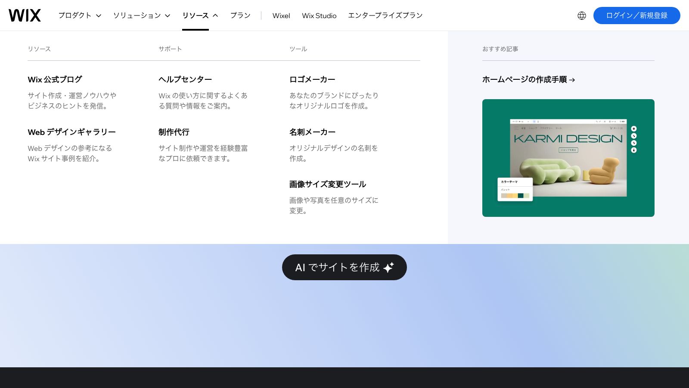Image resolution: width=689 pixels, height=388 pixels.
Task: Click the おすすめ記事 heading
Action: coord(500,49)
